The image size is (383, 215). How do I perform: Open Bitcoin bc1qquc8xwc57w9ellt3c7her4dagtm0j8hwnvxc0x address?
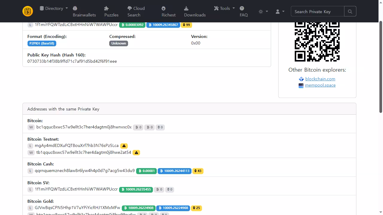coord(84,127)
